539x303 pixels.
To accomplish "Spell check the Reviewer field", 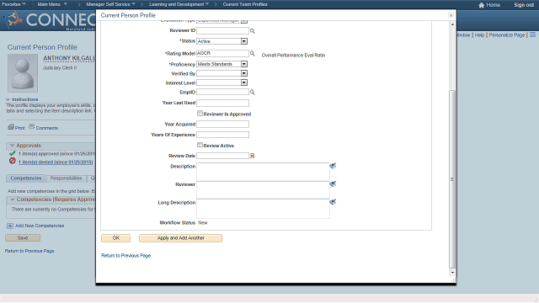I will click(x=333, y=184).
